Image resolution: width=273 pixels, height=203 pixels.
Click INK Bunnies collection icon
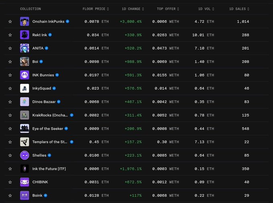[24, 75]
